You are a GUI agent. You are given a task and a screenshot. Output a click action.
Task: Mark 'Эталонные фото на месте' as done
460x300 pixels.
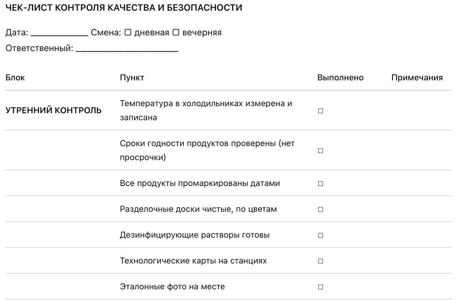coord(320,287)
